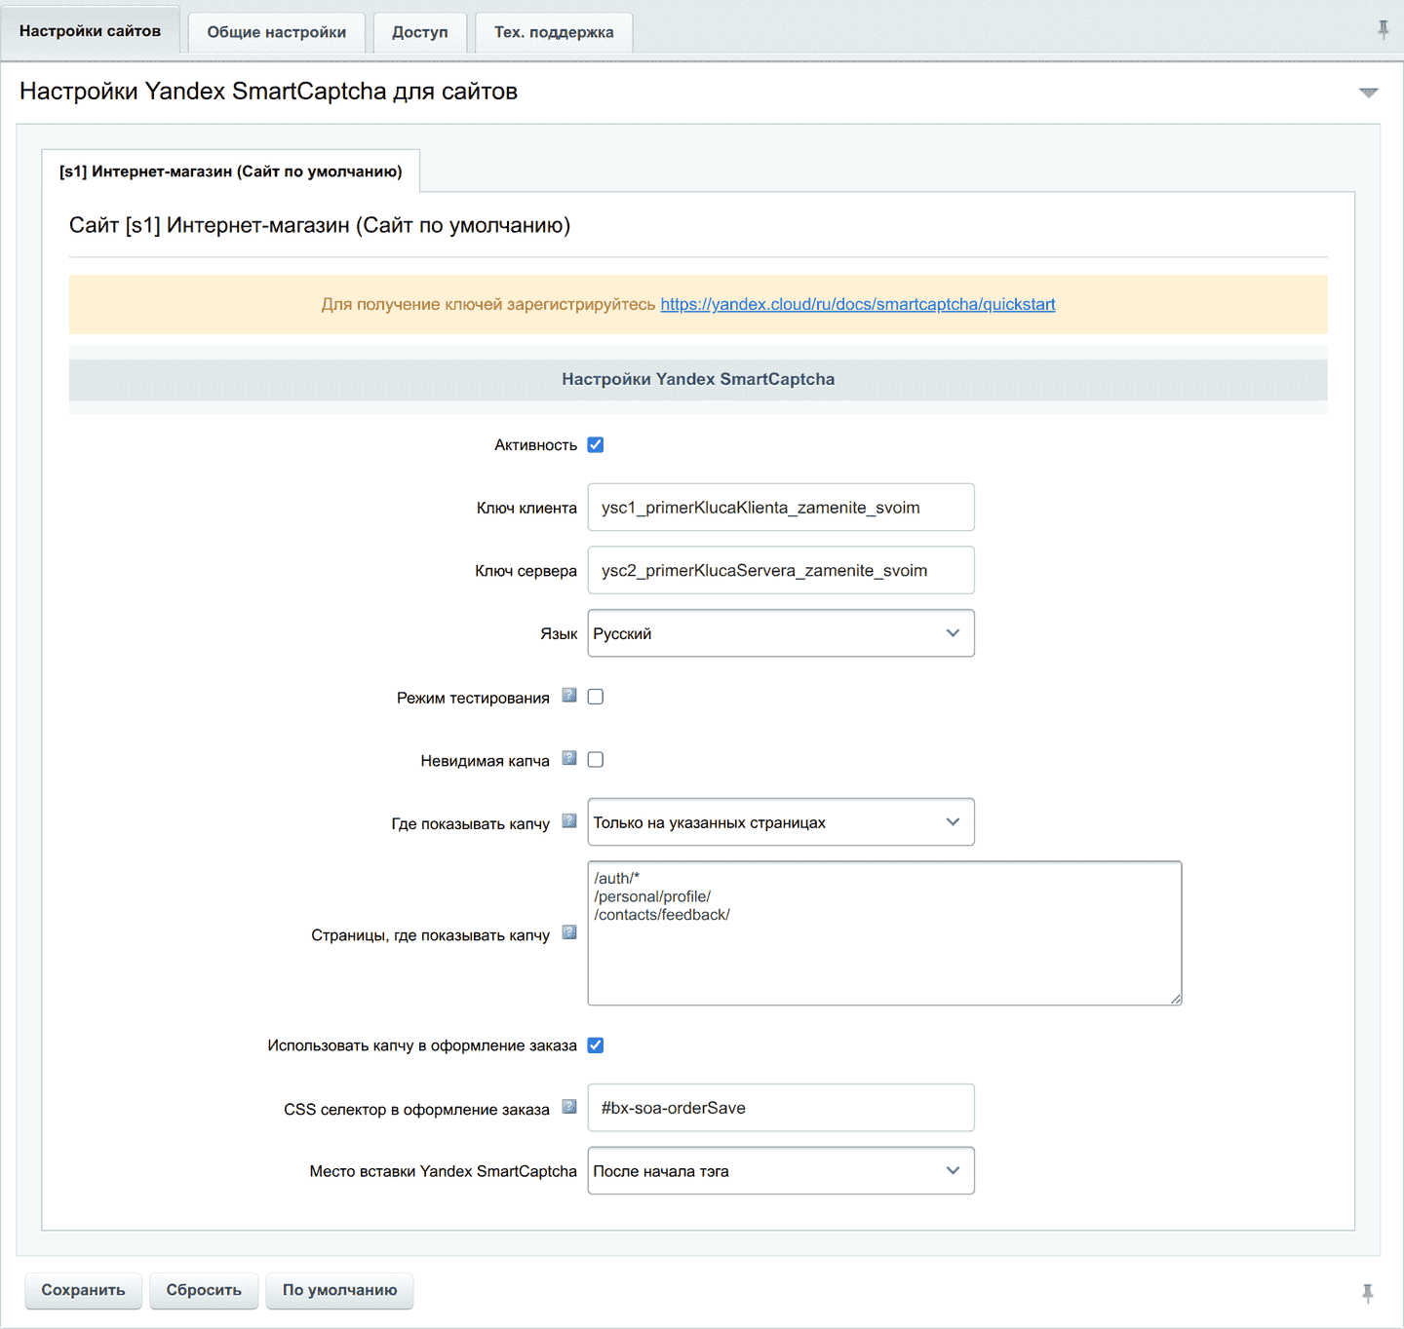Open the Язык dropdown
This screenshot has width=1404, height=1329.
coord(781,633)
